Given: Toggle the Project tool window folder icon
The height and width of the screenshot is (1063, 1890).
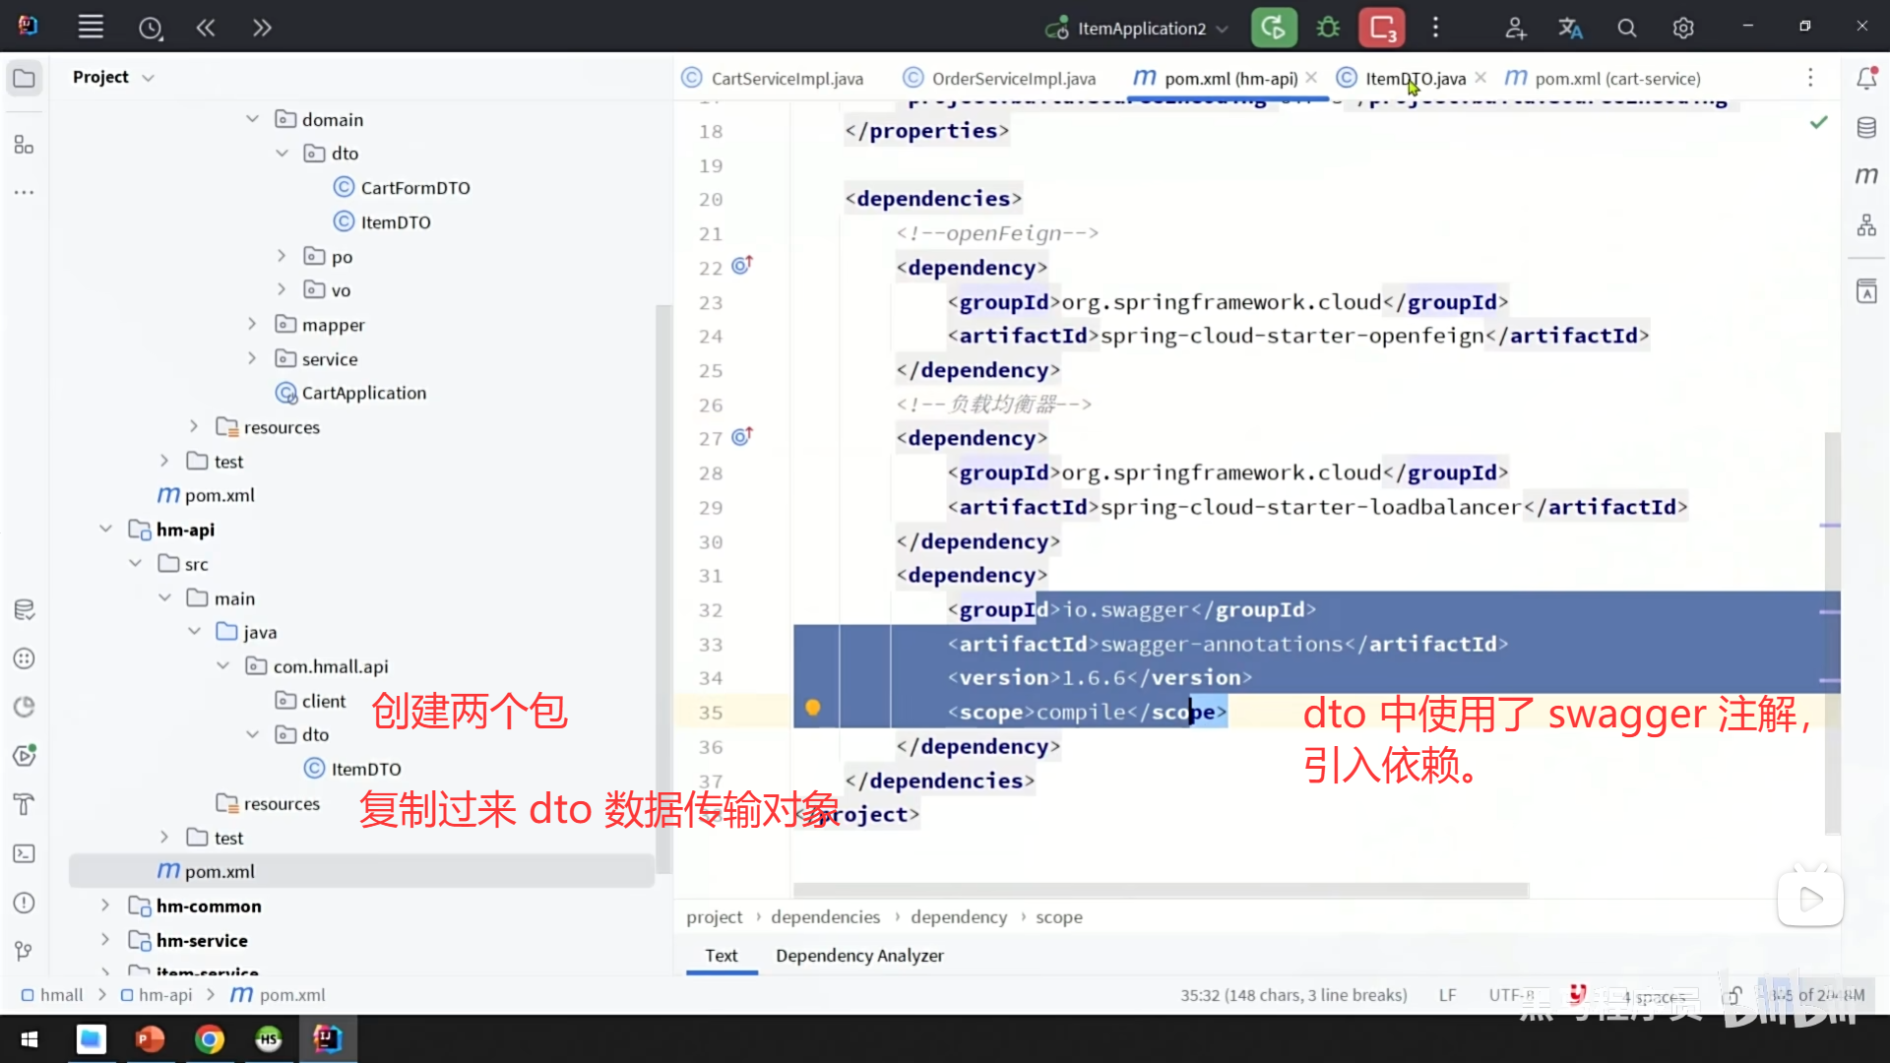Looking at the screenshot, I should point(25,78).
